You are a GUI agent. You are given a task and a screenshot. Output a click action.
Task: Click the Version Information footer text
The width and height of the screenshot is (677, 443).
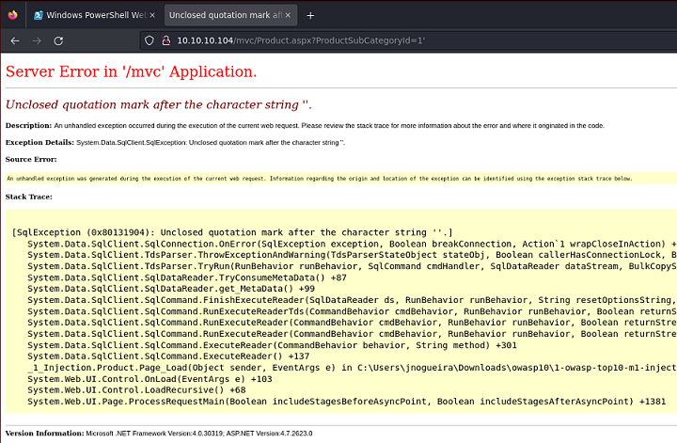tap(158, 433)
